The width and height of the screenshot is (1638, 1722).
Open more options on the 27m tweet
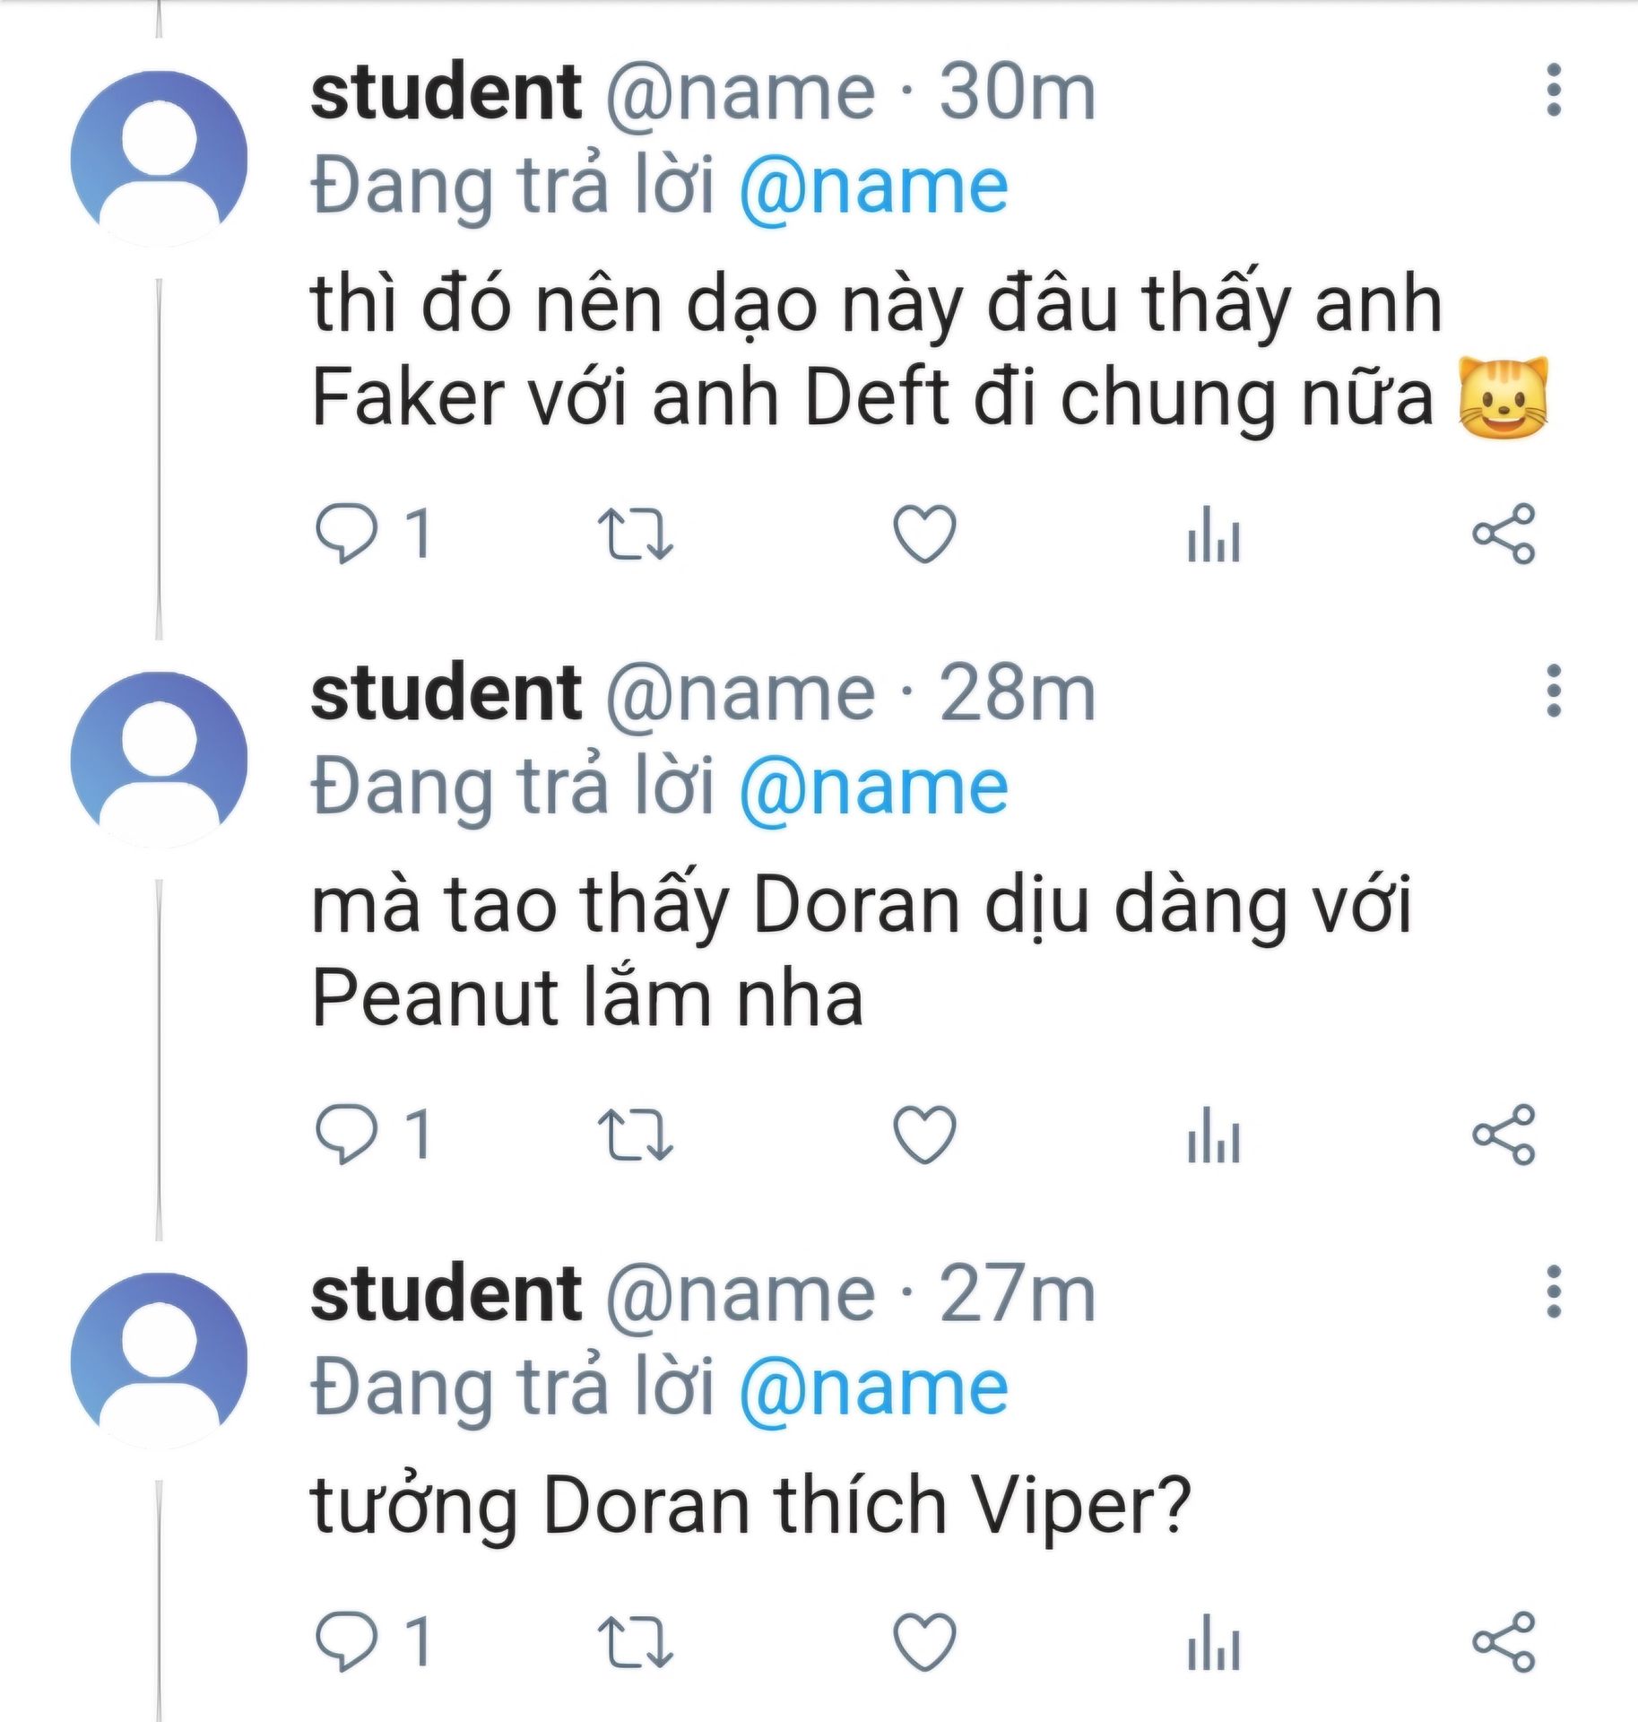click(1555, 1292)
